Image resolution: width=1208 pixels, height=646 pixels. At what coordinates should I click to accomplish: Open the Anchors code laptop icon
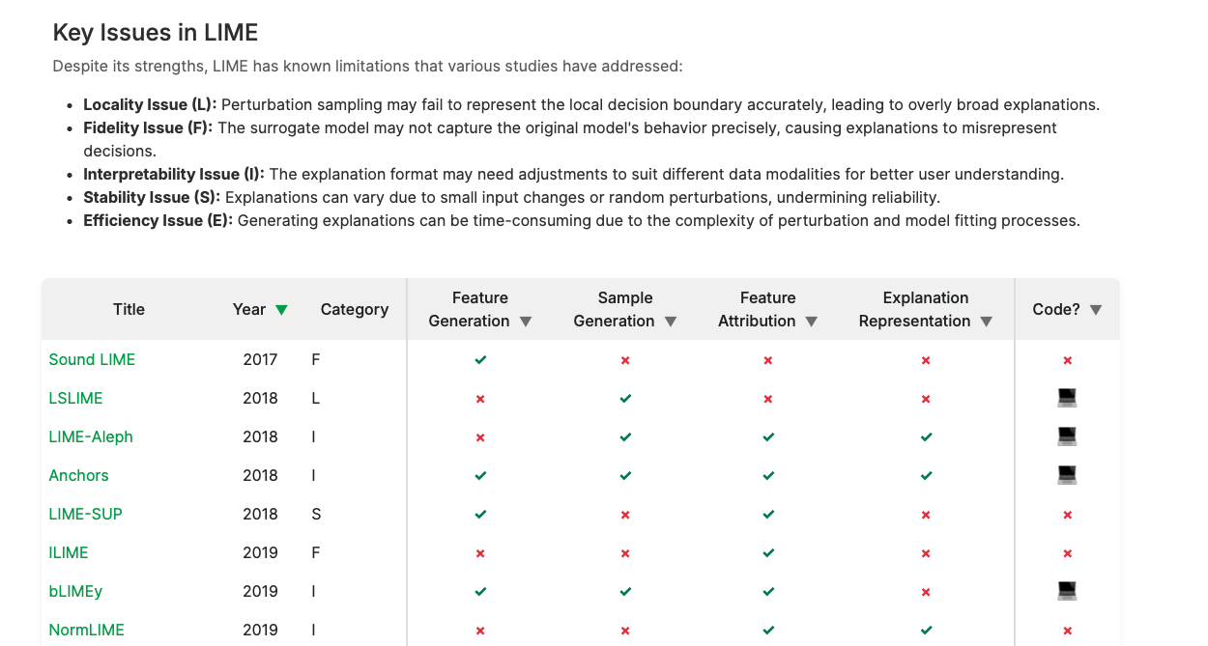(1067, 475)
